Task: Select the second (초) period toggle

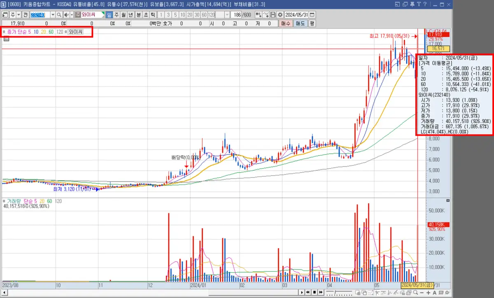Action: pos(146,14)
